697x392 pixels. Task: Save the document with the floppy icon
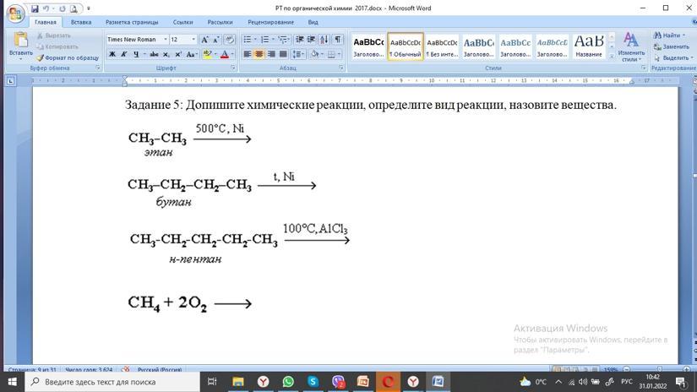click(35, 8)
